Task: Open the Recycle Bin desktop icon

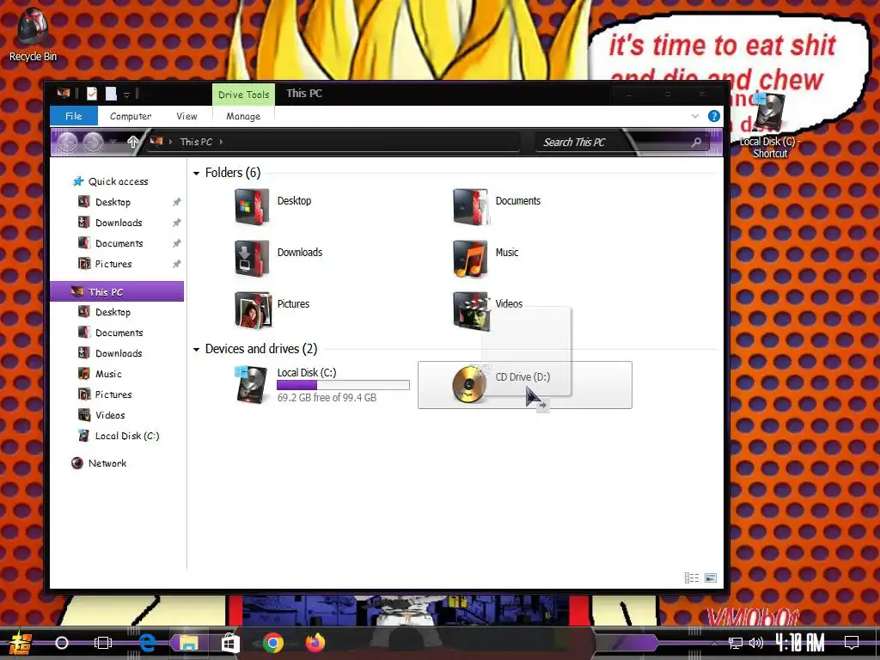Action: tap(33, 34)
